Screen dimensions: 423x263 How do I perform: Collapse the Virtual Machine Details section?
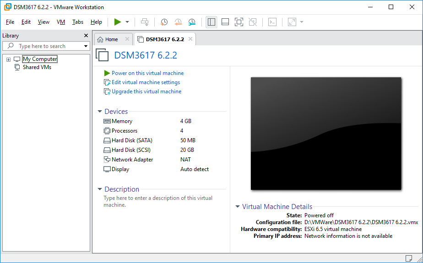(x=238, y=207)
